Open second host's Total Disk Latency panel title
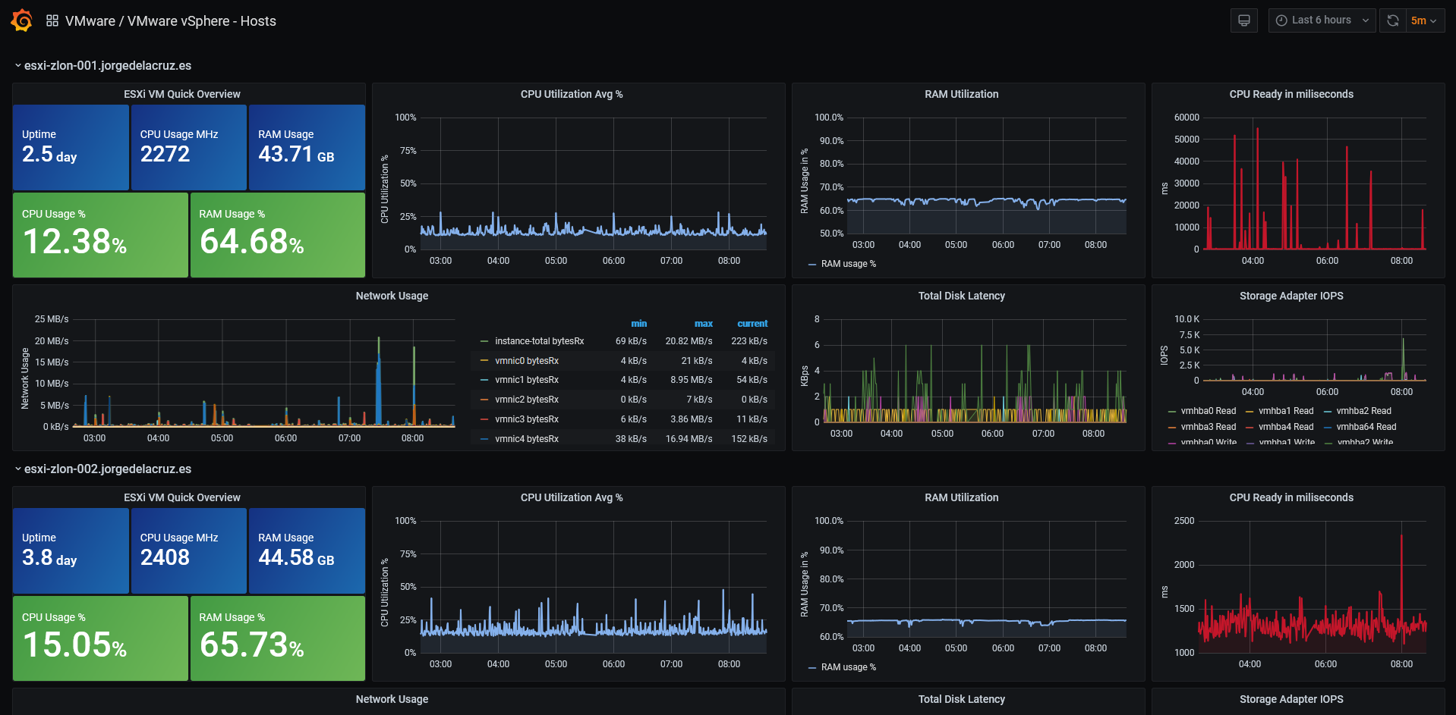This screenshot has height=715, width=1456. click(962, 699)
